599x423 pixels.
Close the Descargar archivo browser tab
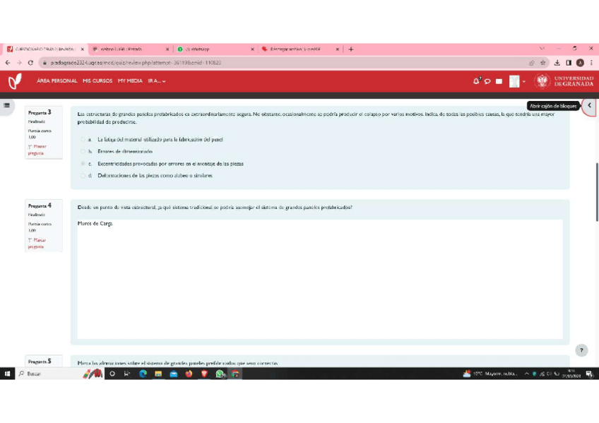338,49
